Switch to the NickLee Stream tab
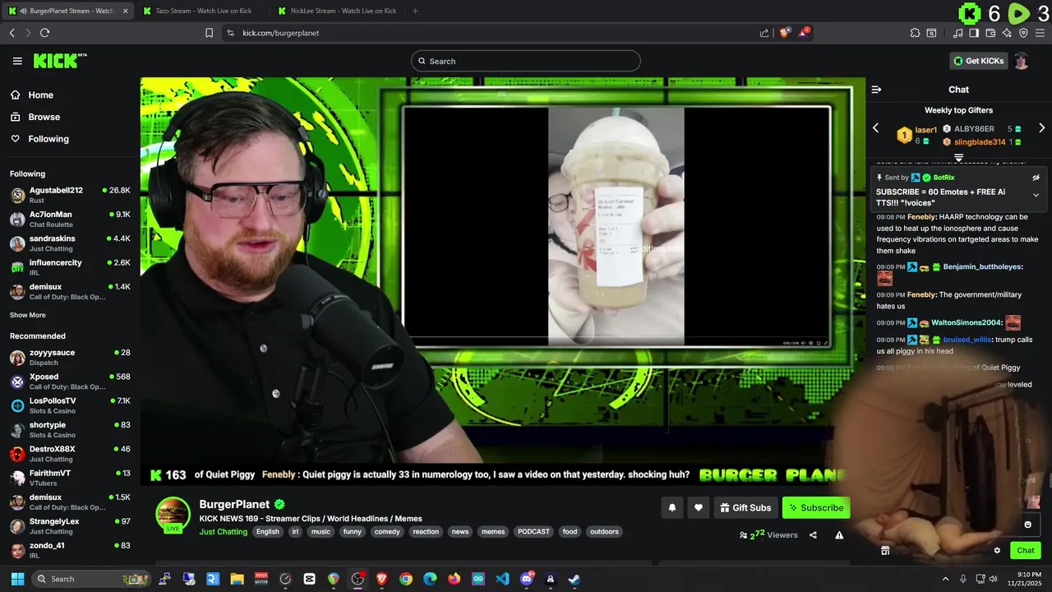The image size is (1052, 592). 337,11
